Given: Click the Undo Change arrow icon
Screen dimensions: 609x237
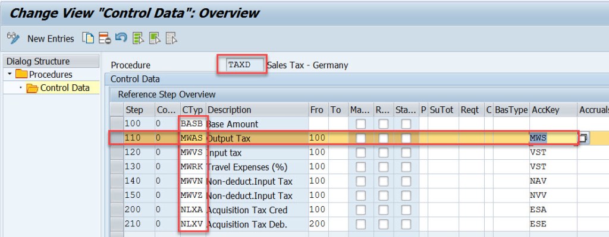Looking at the screenshot, I should pos(121,38).
